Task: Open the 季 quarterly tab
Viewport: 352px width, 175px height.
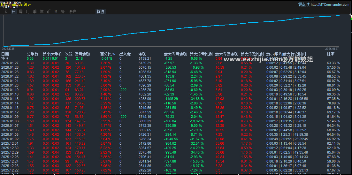Action: 34,12
